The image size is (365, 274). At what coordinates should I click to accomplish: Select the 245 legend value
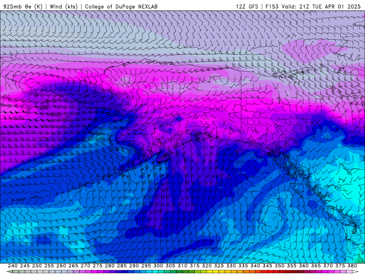coord(25,266)
